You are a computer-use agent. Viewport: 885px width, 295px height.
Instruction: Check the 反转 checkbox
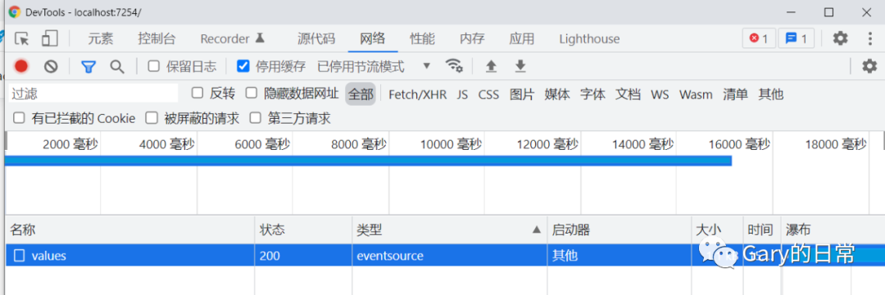[197, 93]
